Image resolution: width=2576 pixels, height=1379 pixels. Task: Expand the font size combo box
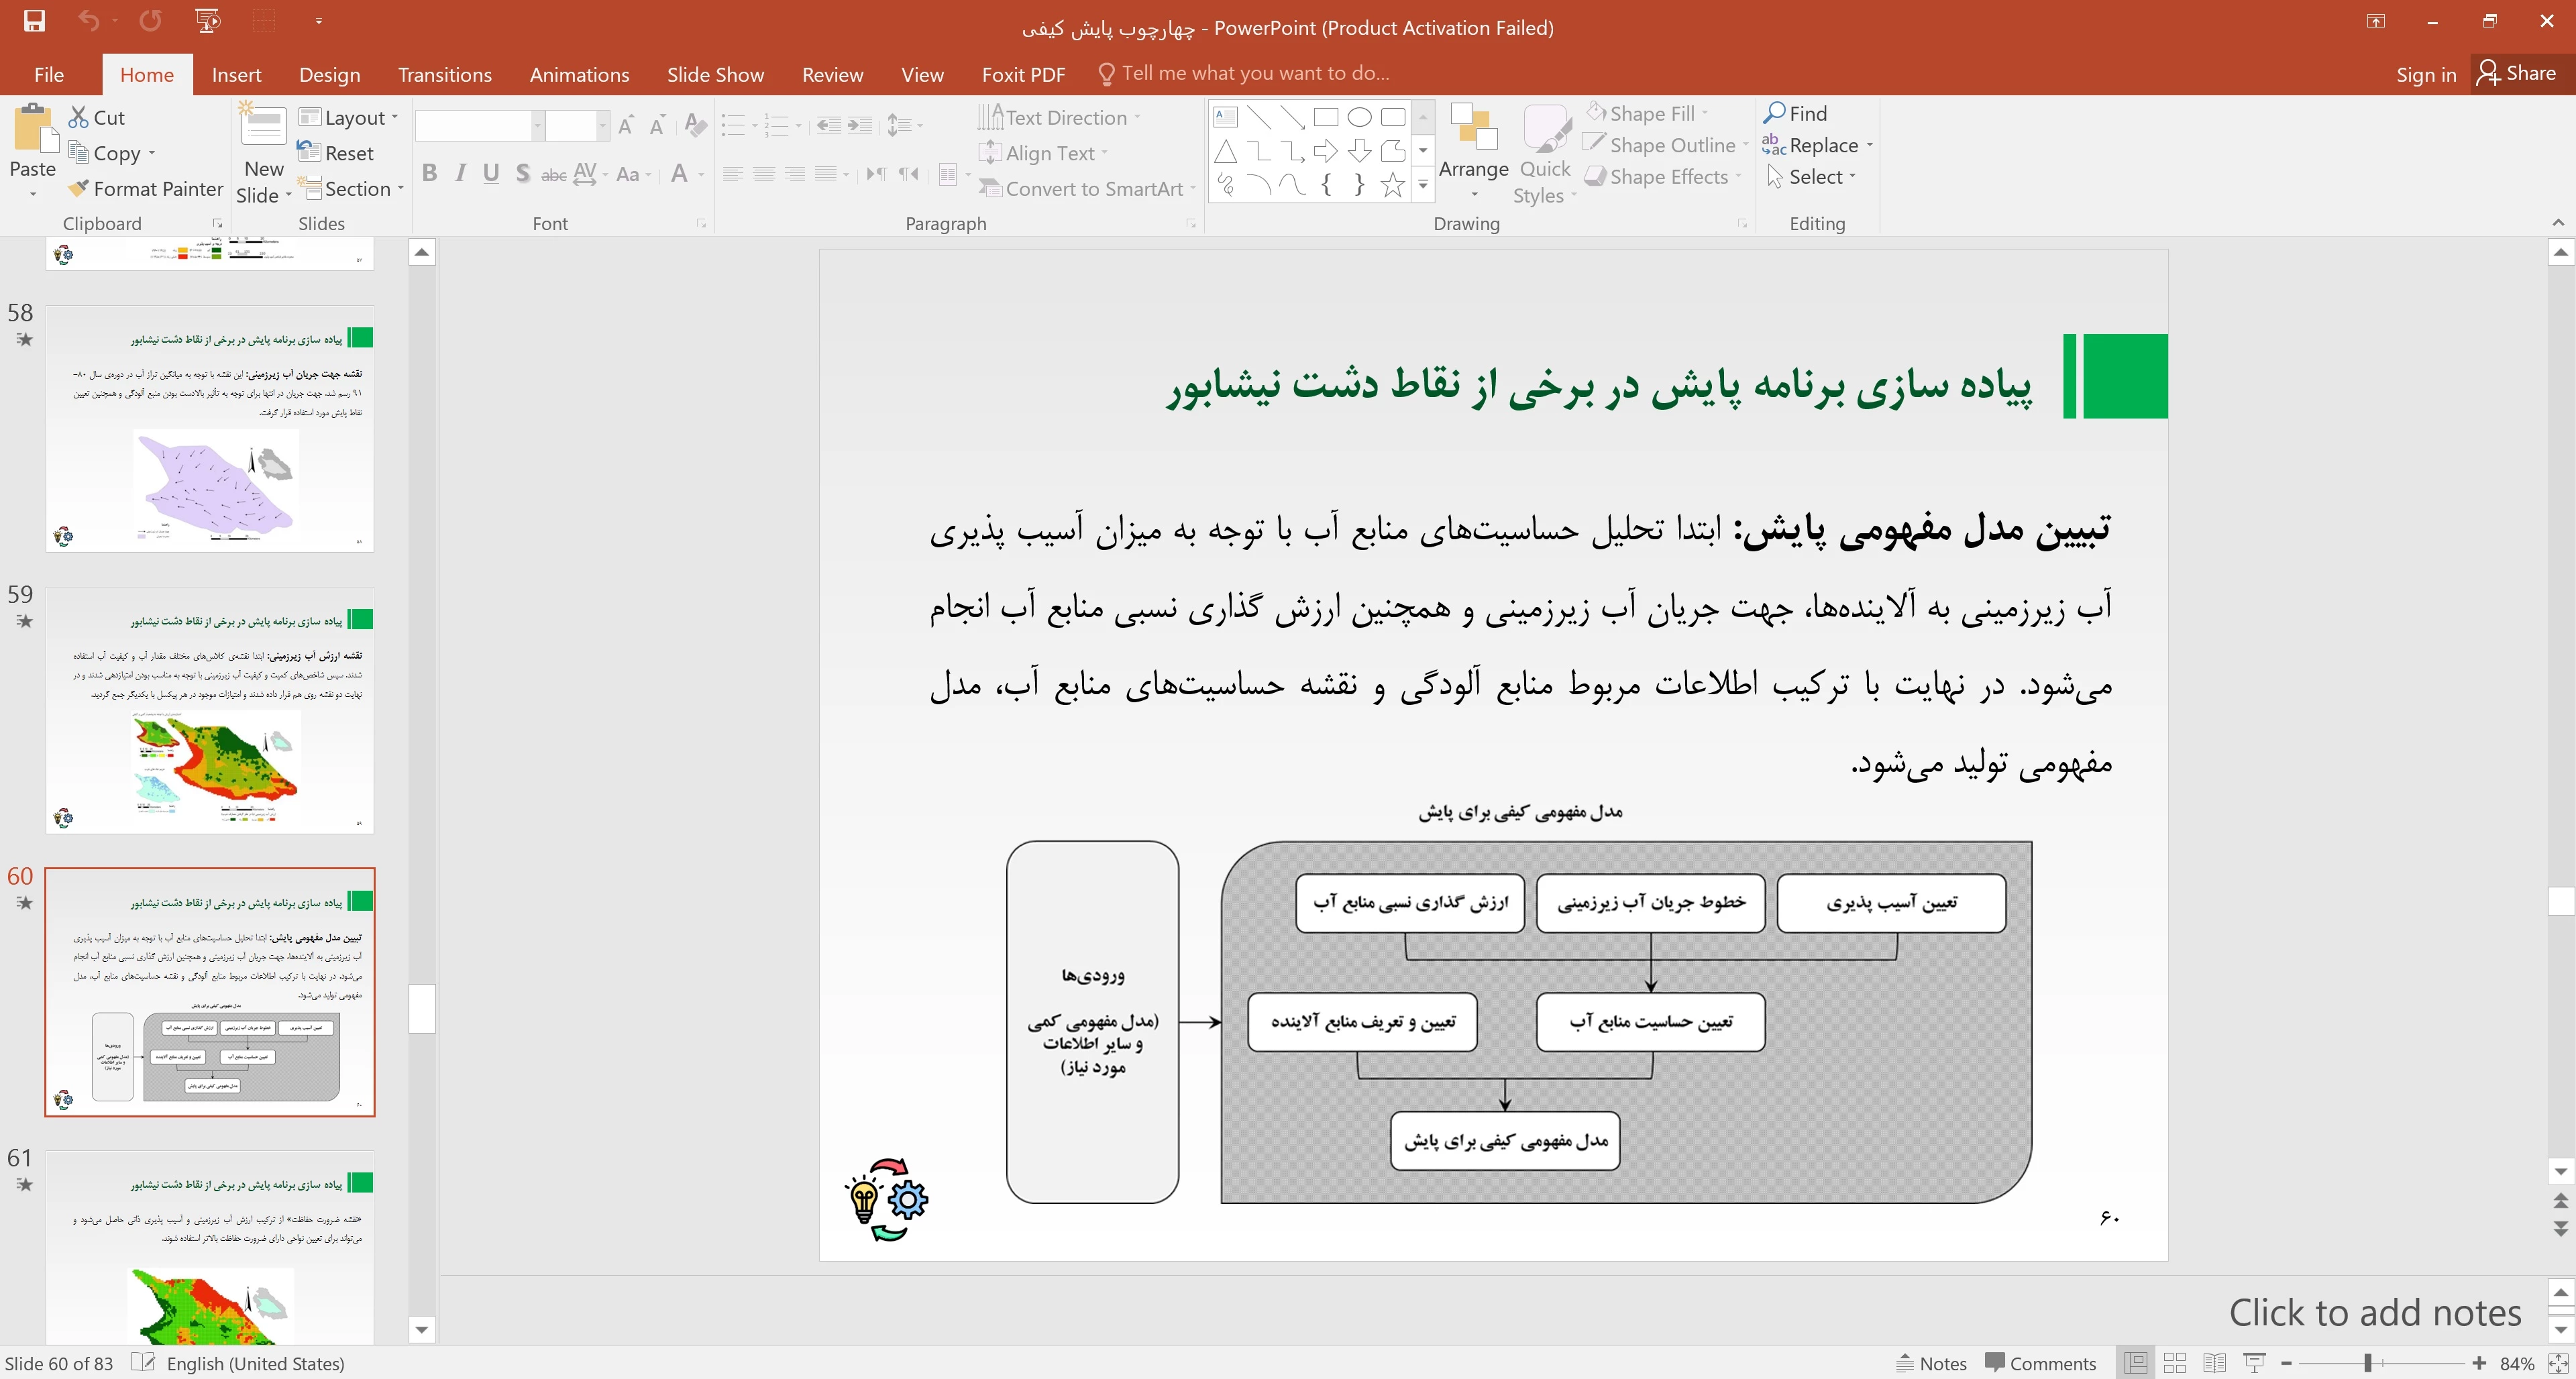pos(602,125)
